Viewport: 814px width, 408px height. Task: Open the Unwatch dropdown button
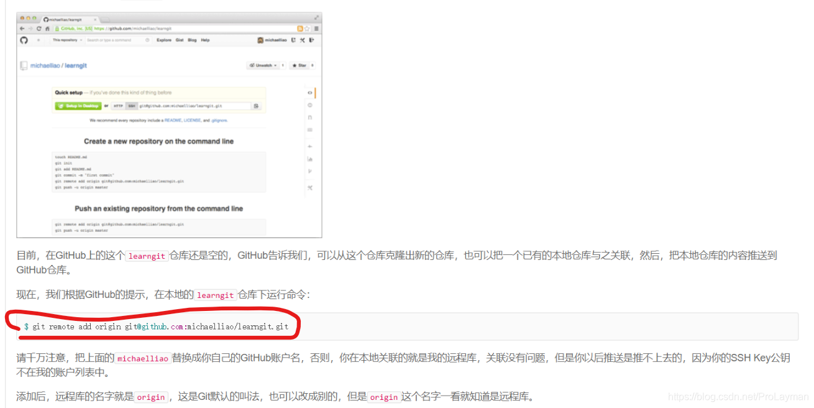(263, 65)
